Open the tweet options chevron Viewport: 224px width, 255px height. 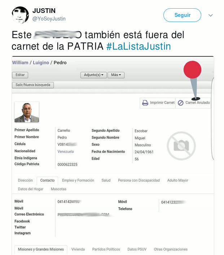211,15
